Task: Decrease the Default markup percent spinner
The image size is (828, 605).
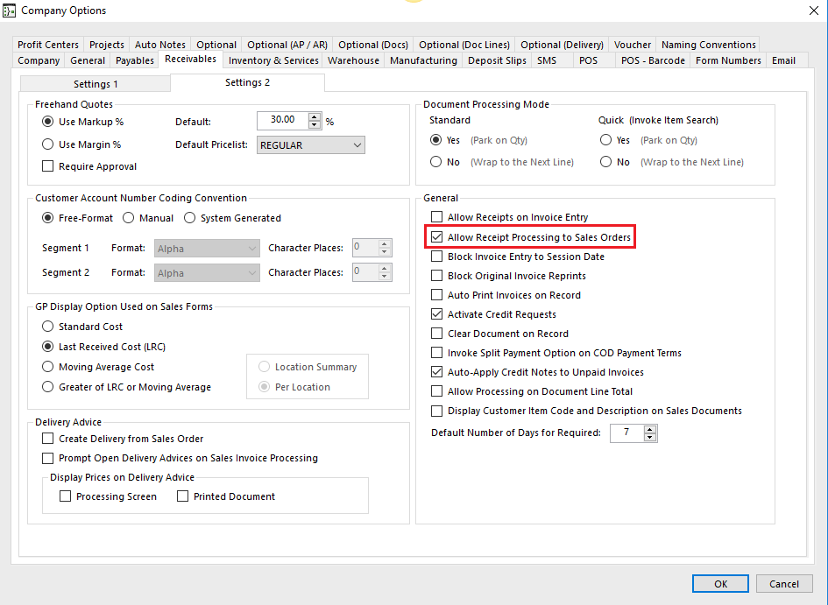Action: click(x=315, y=125)
